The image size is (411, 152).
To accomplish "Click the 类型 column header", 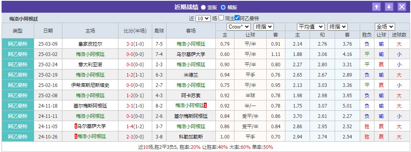I will click(x=18, y=31).
